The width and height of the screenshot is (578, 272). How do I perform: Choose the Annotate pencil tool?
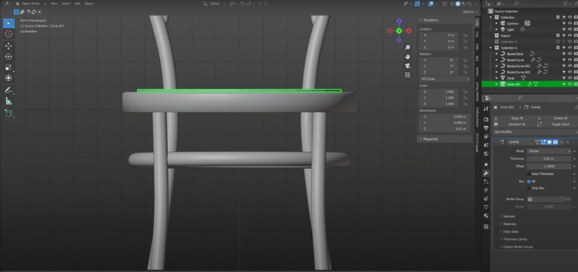8,90
